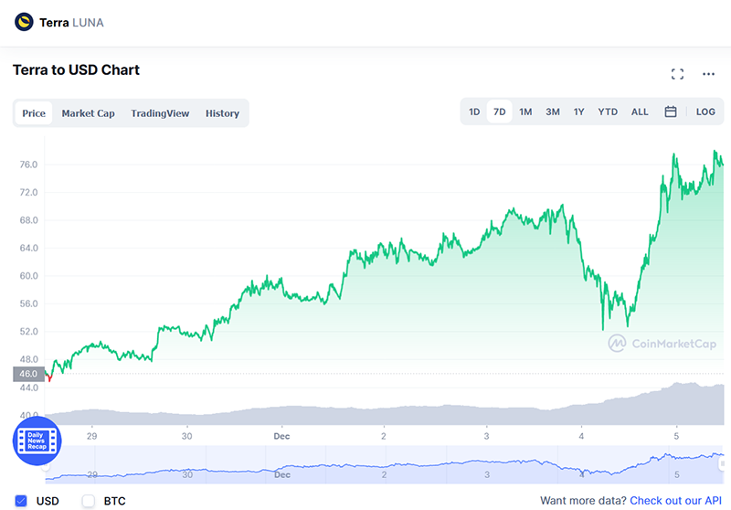The height and width of the screenshot is (510, 731).
Task: Click the 68.0 y-axis label
Action: coord(28,220)
